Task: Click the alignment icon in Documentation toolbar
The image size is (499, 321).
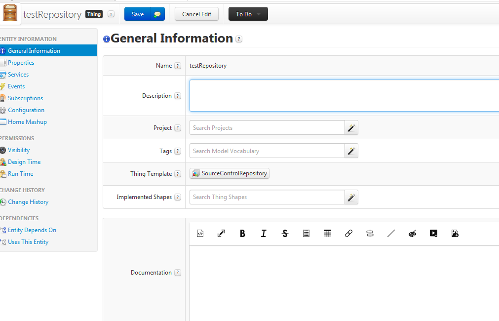Action: [370, 234]
